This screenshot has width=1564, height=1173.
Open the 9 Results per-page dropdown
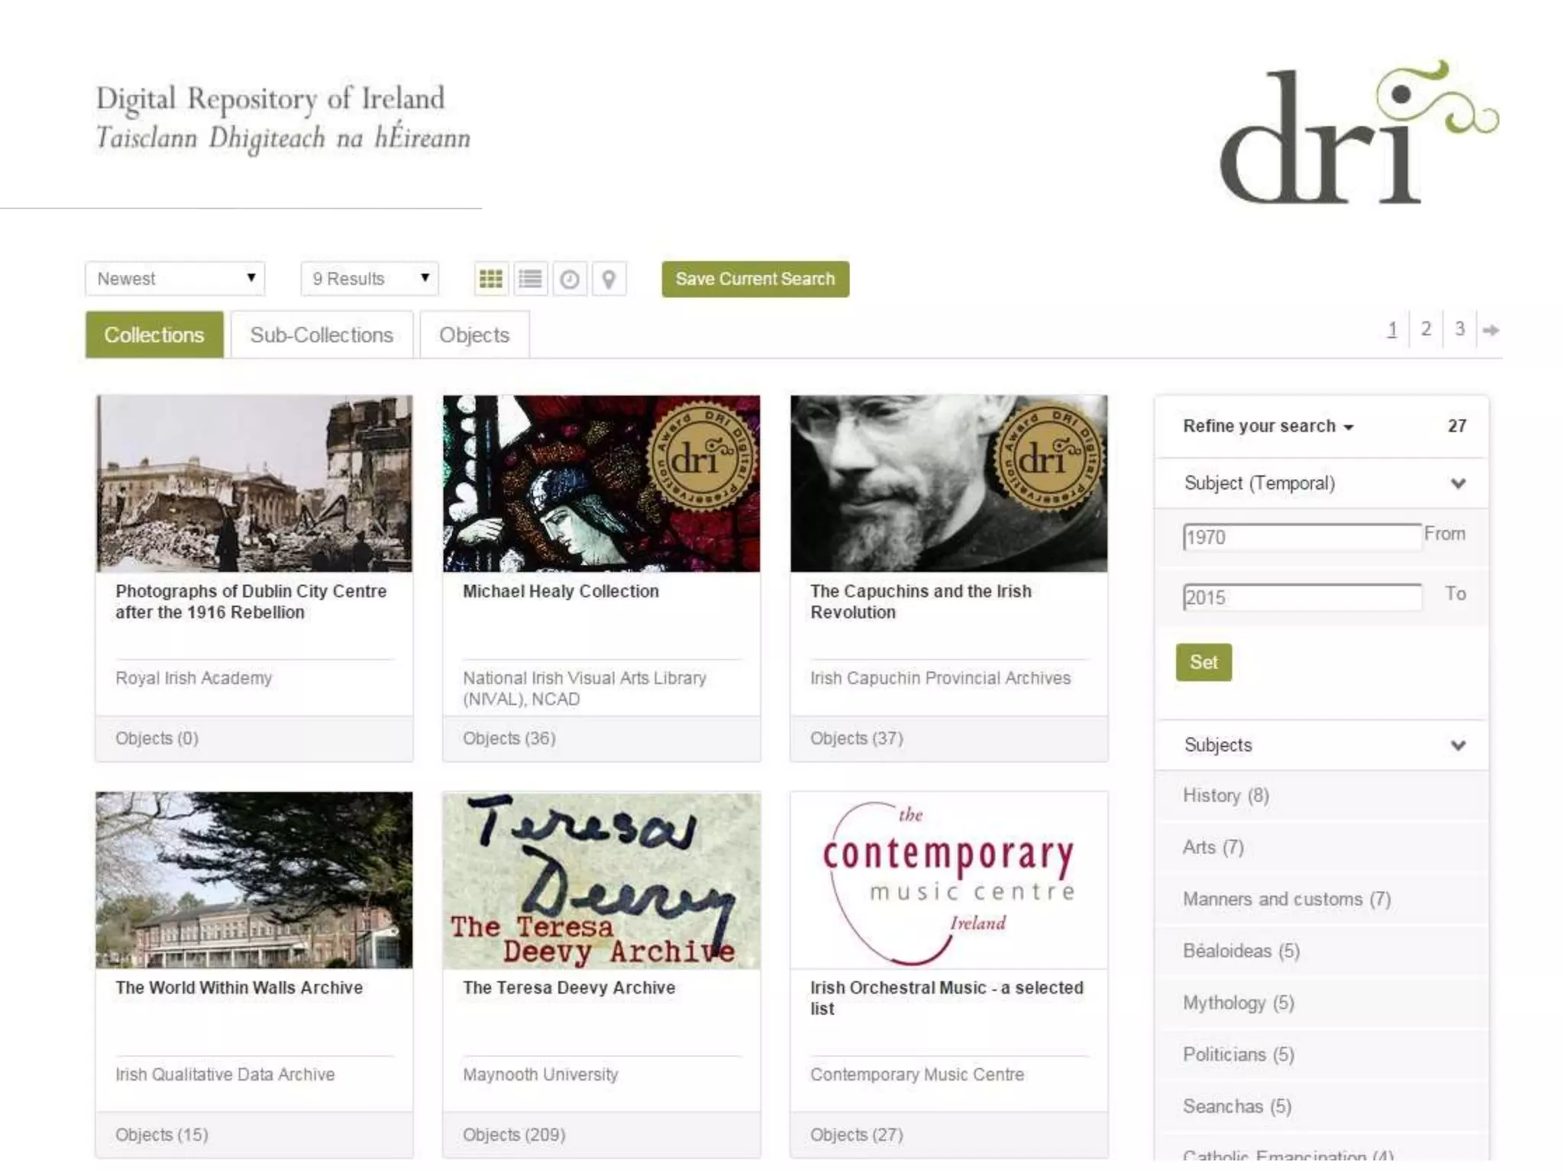[x=370, y=279]
